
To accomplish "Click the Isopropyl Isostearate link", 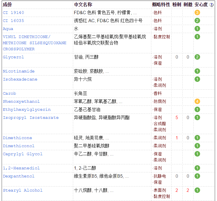I will [x=30, y=117].
